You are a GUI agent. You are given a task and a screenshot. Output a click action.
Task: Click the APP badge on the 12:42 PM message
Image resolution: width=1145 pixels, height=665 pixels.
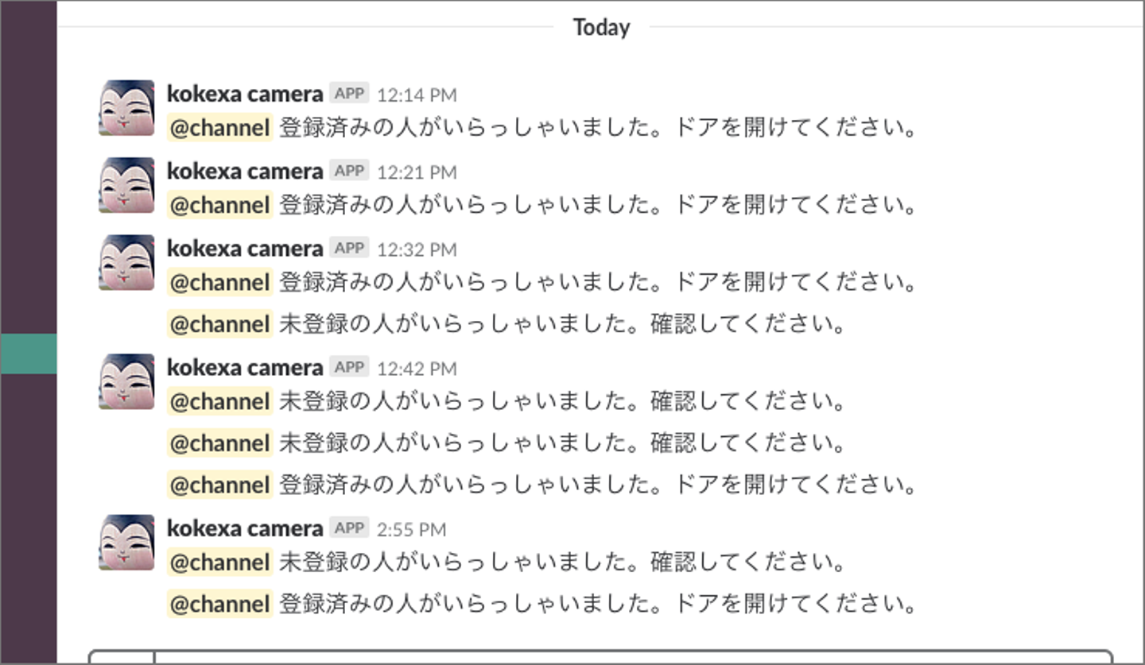349,367
